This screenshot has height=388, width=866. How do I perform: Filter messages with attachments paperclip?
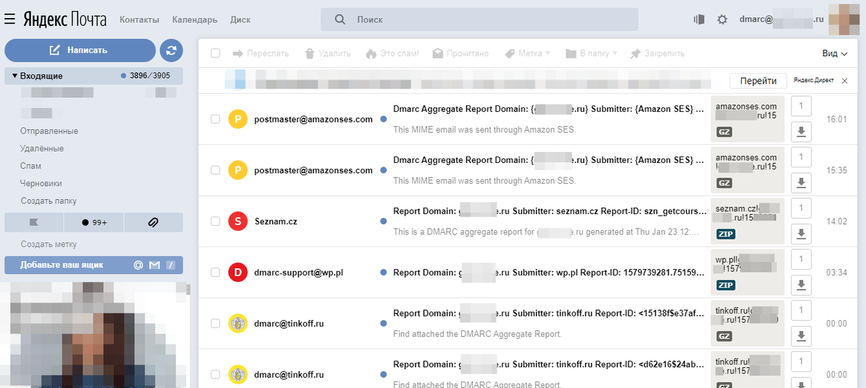pos(153,222)
